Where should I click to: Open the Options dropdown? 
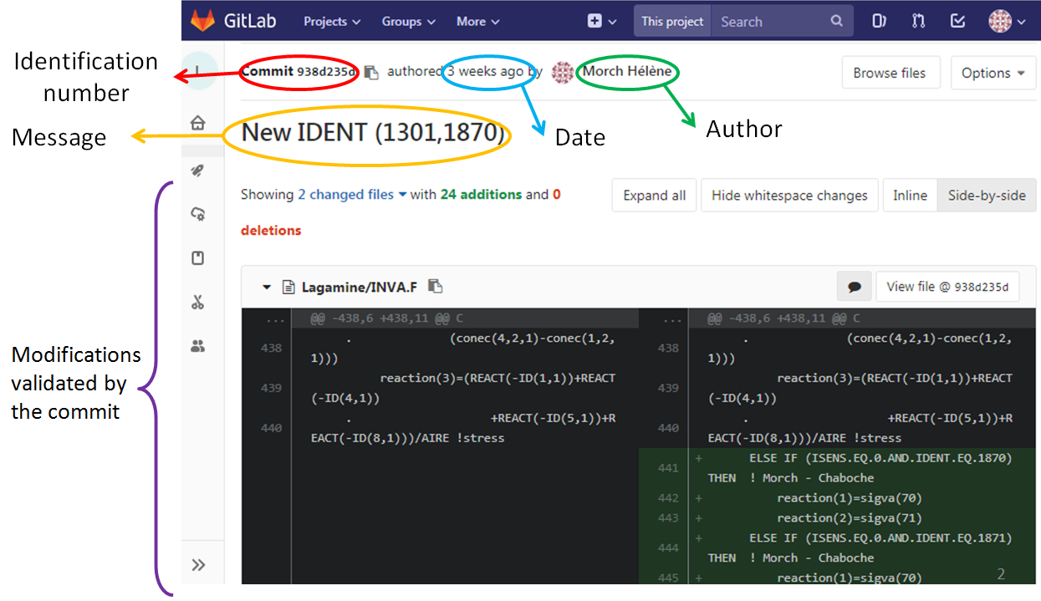[x=993, y=73]
